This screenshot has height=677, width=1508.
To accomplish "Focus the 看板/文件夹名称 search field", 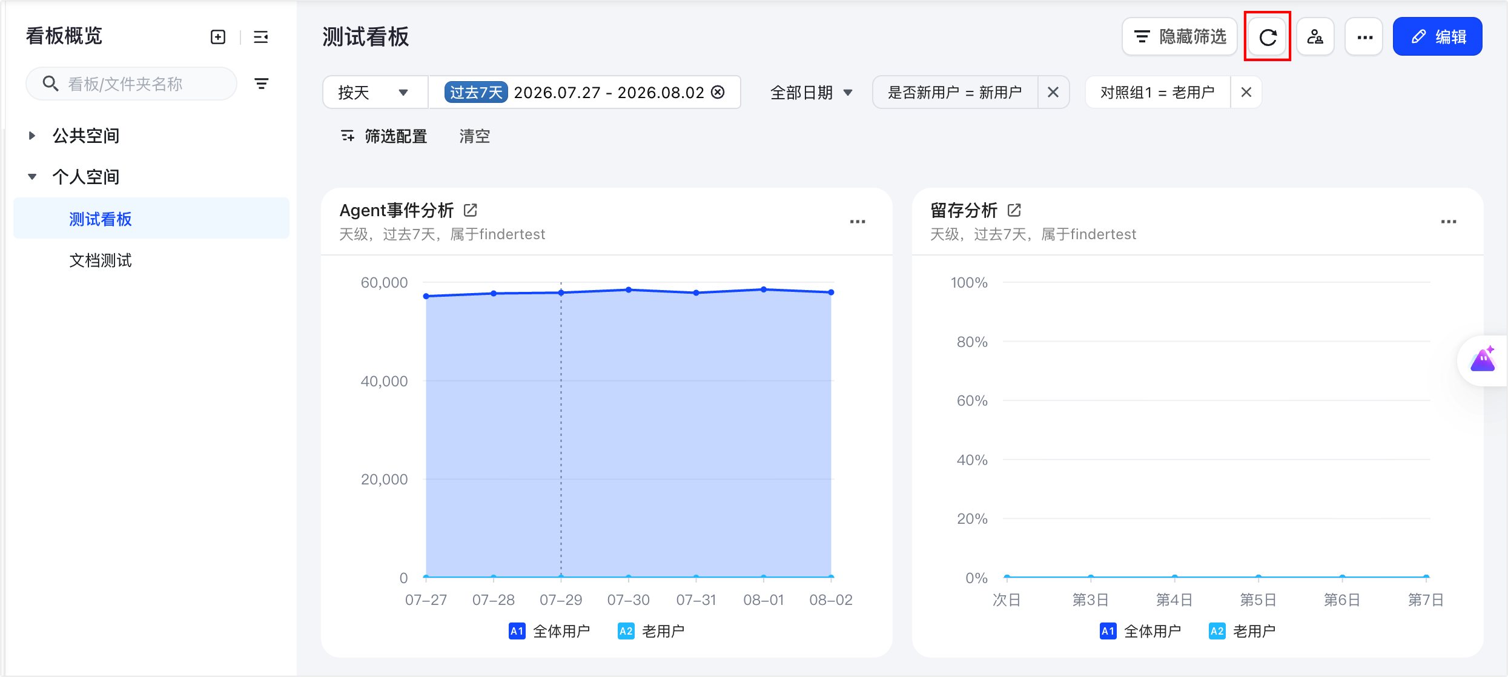I will [131, 84].
